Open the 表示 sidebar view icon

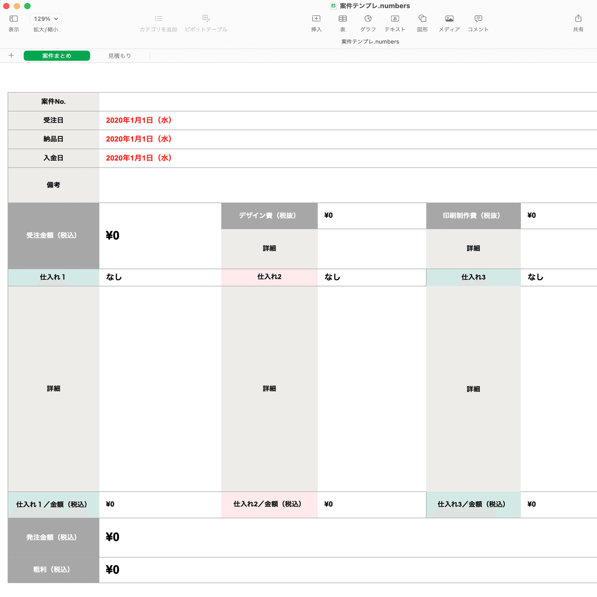pyautogui.click(x=14, y=19)
